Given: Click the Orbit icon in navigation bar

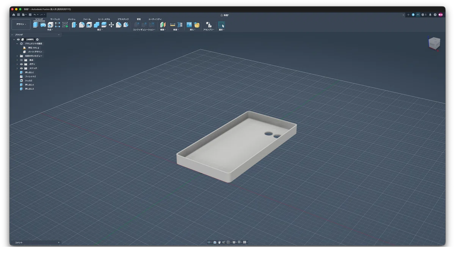Looking at the screenshot, I should (209, 242).
